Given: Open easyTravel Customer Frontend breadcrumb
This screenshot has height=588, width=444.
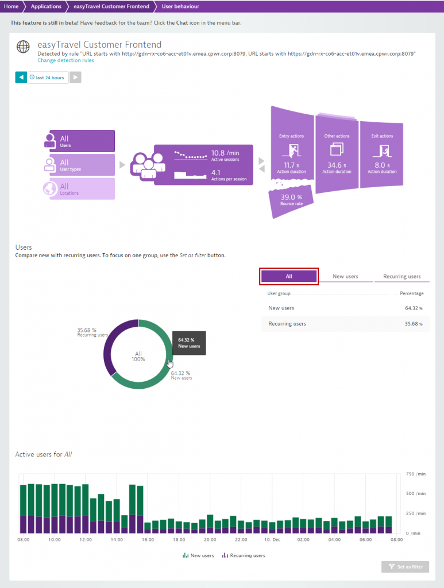Looking at the screenshot, I should click(x=111, y=6).
